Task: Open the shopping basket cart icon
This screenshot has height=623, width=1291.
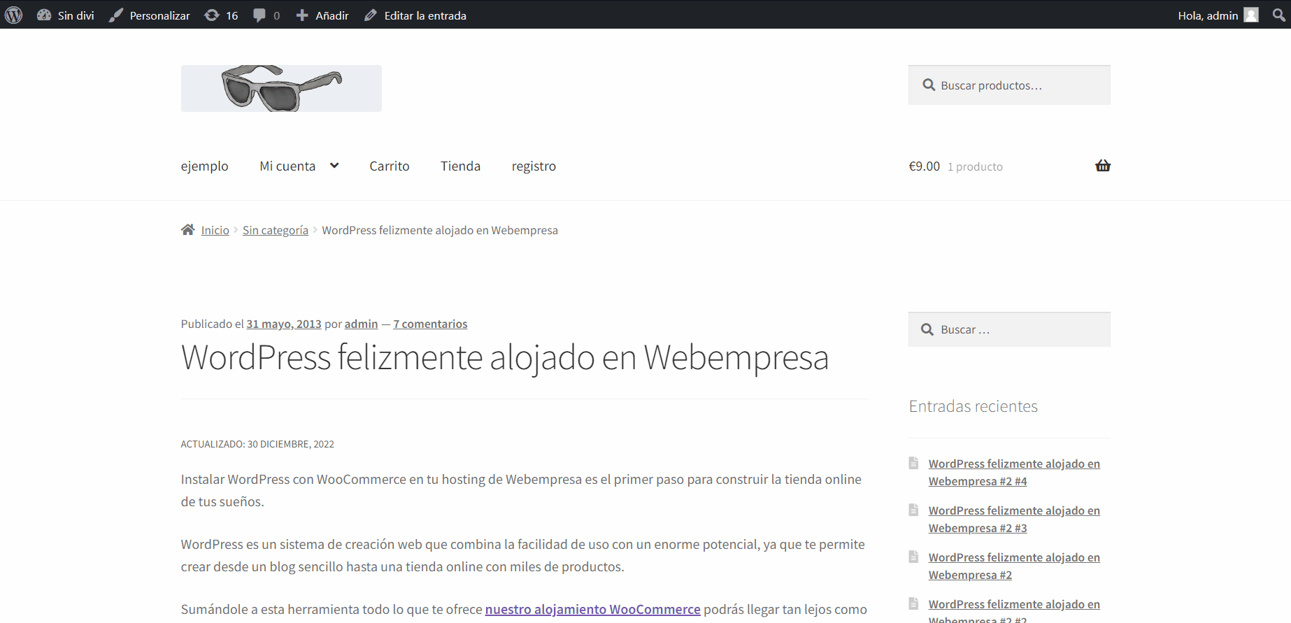Action: pos(1102,166)
